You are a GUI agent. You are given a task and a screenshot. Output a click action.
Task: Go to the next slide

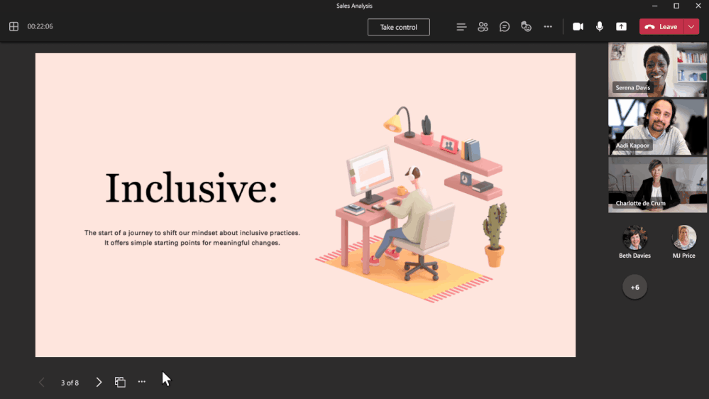(x=99, y=382)
